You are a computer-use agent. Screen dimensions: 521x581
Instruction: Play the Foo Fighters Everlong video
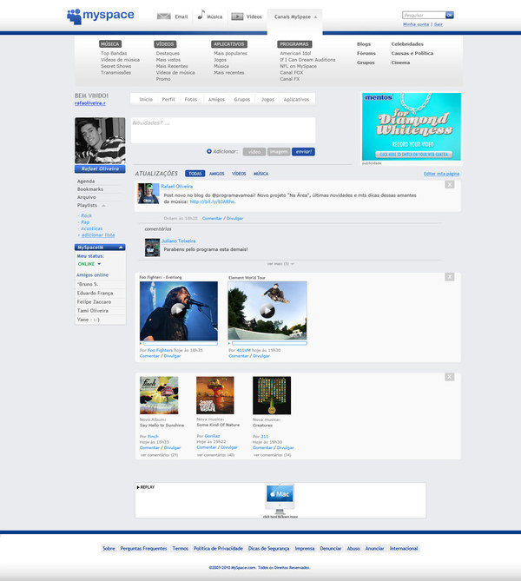(x=178, y=309)
